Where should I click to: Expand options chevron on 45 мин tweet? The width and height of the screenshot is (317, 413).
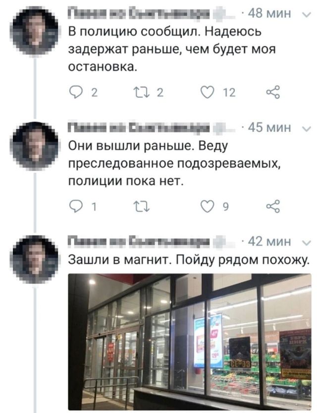point(307,129)
